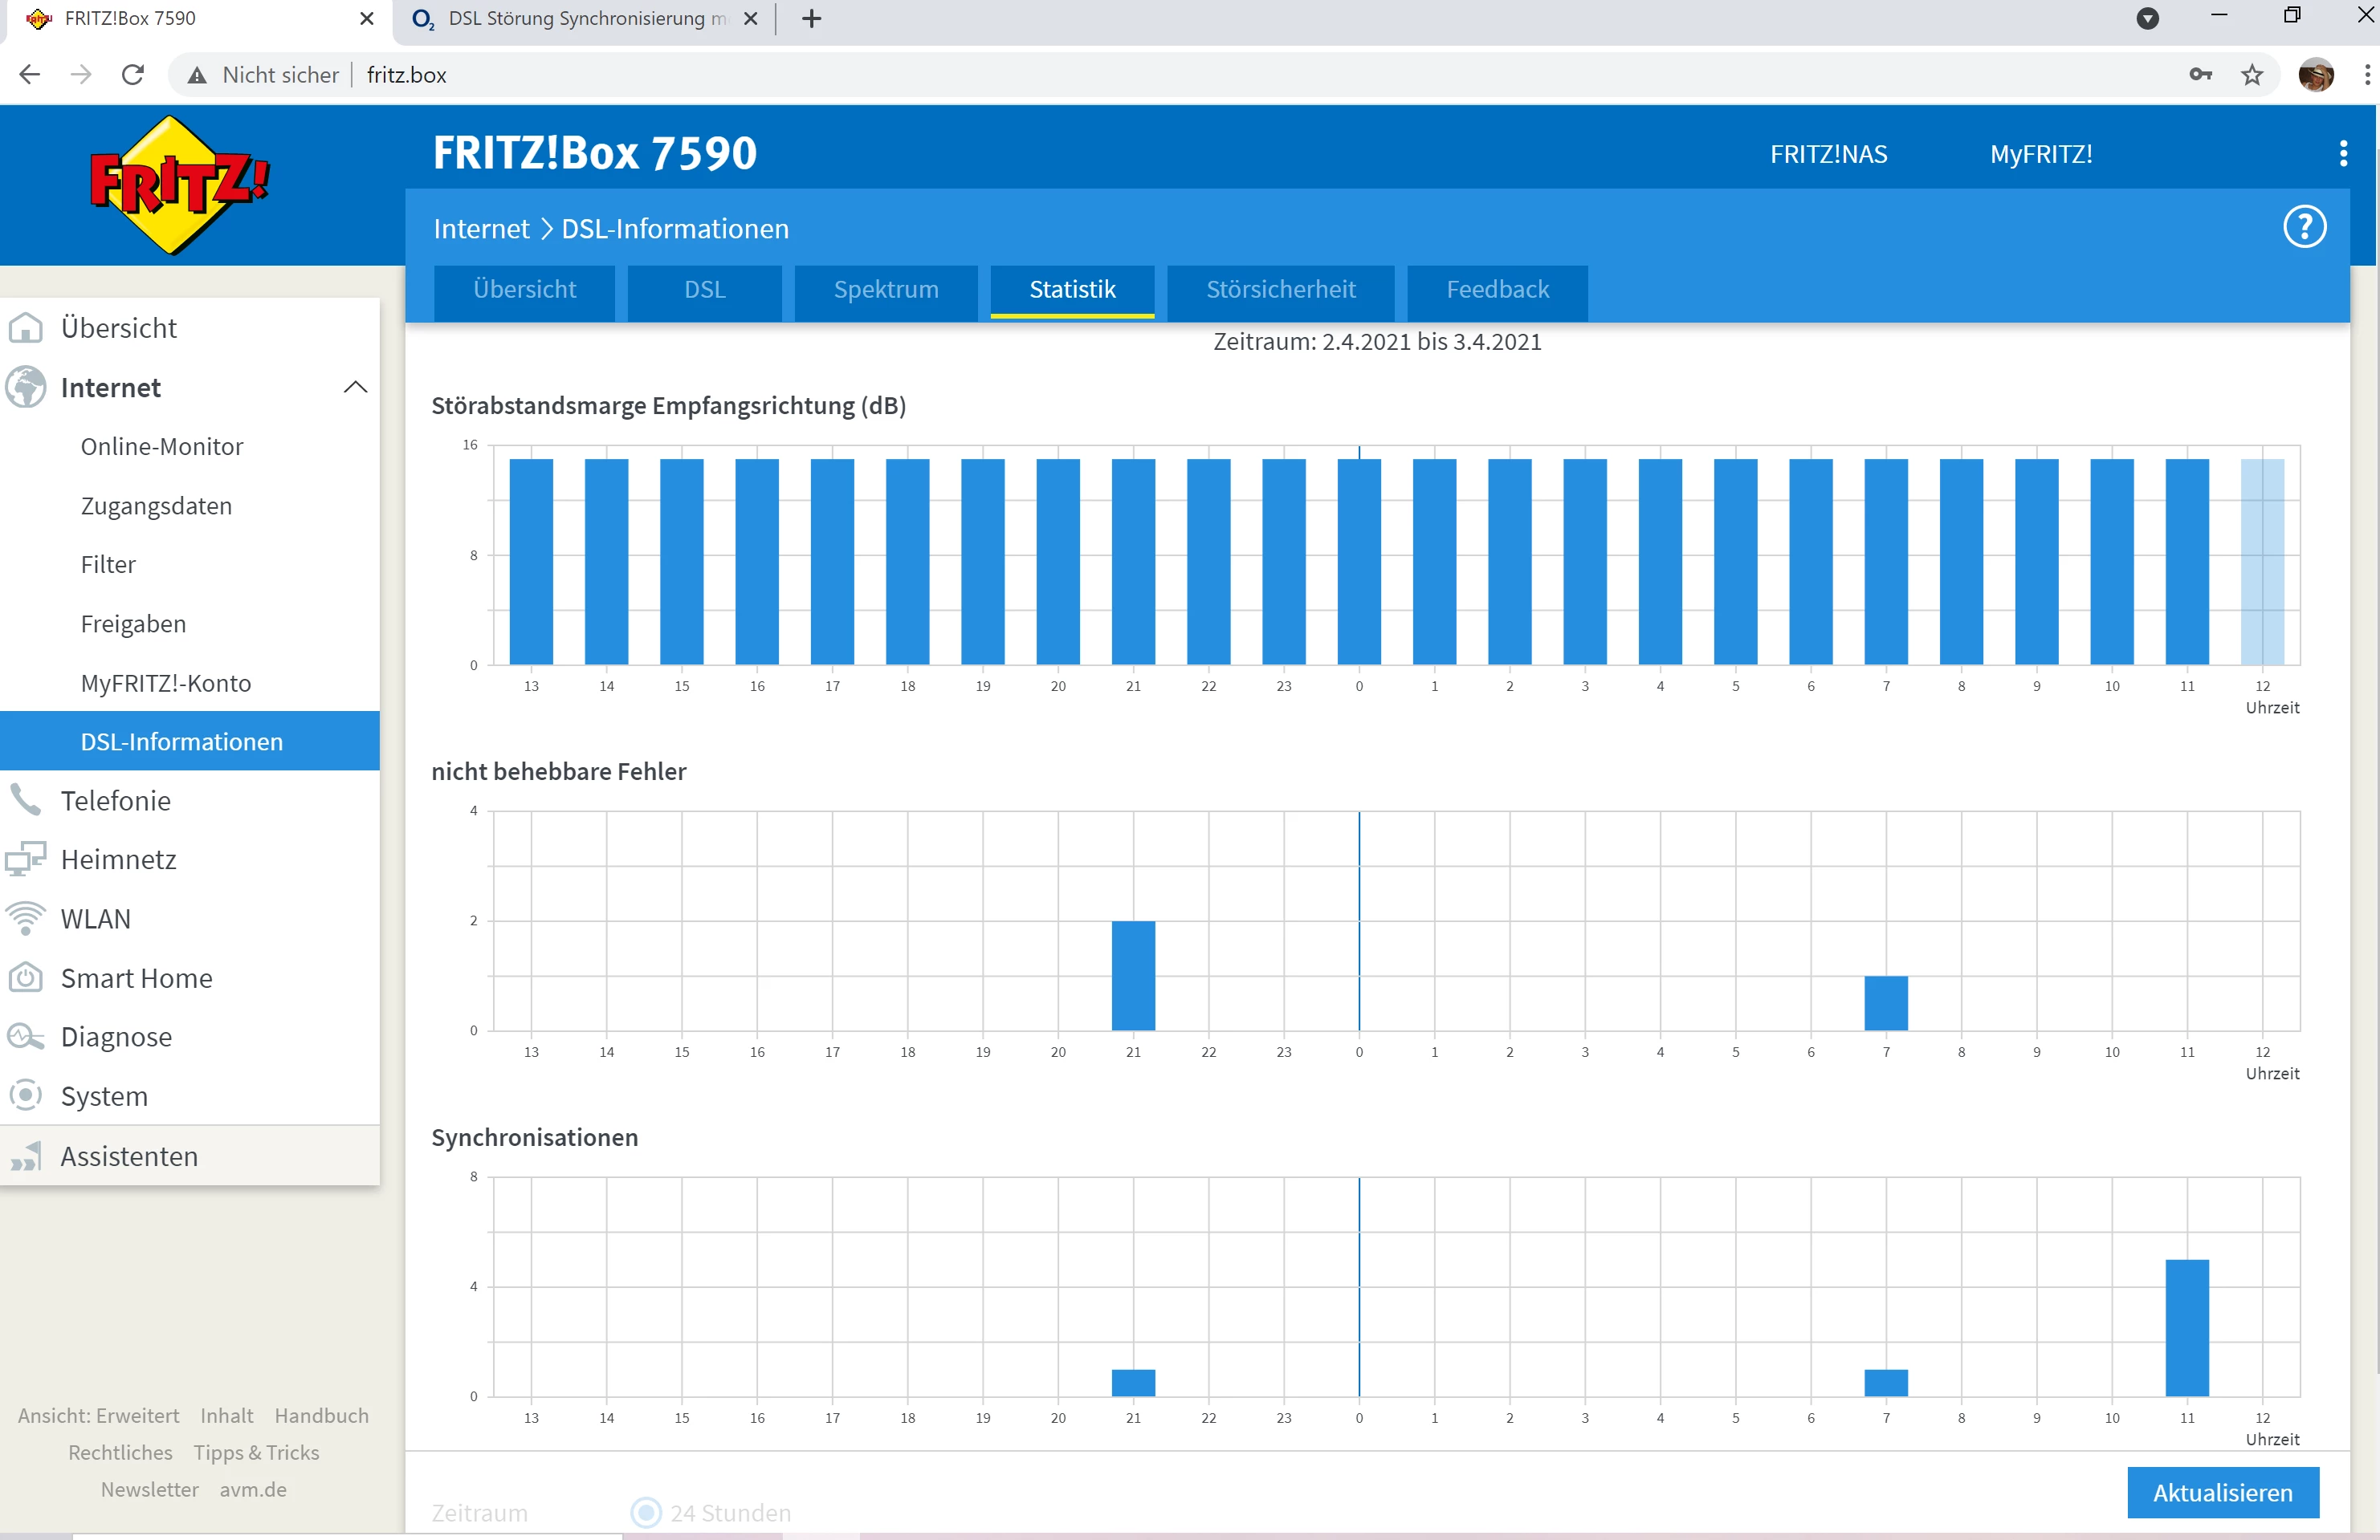
Task: Click the browser reload button
Action: coord(133,75)
